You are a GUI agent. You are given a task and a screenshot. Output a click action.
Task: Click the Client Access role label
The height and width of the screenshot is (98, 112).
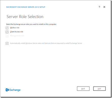point(16,32)
